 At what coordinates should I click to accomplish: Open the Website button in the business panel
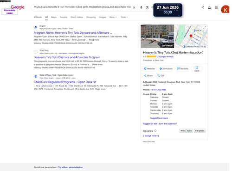click(149, 68)
